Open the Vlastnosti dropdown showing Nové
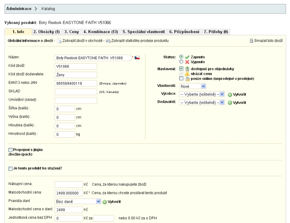The image size is (290, 223). click(x=193, y=86)
